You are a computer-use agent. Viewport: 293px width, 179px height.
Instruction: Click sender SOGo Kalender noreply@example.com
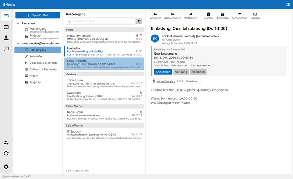(x=190, y=36)
